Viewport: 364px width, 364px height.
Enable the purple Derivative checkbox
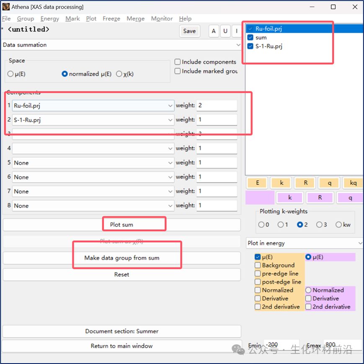click(x=308, y=299)
